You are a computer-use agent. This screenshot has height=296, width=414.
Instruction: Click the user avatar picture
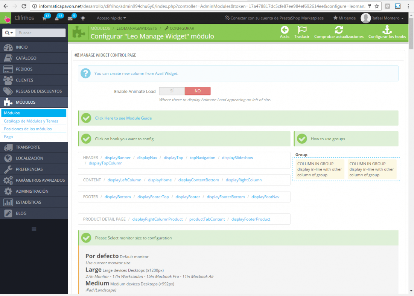(x=366, y=18)
